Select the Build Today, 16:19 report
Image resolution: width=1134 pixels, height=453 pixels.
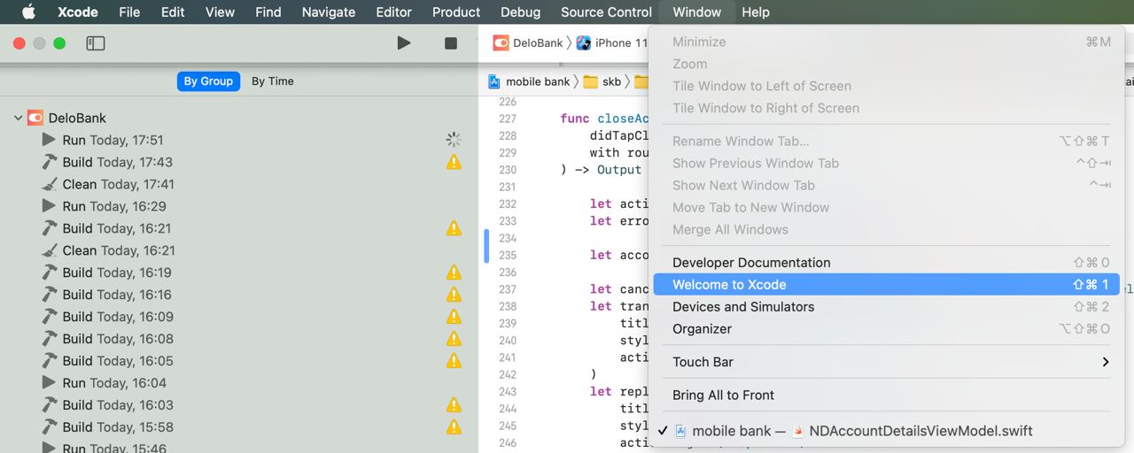pos(239,273)
